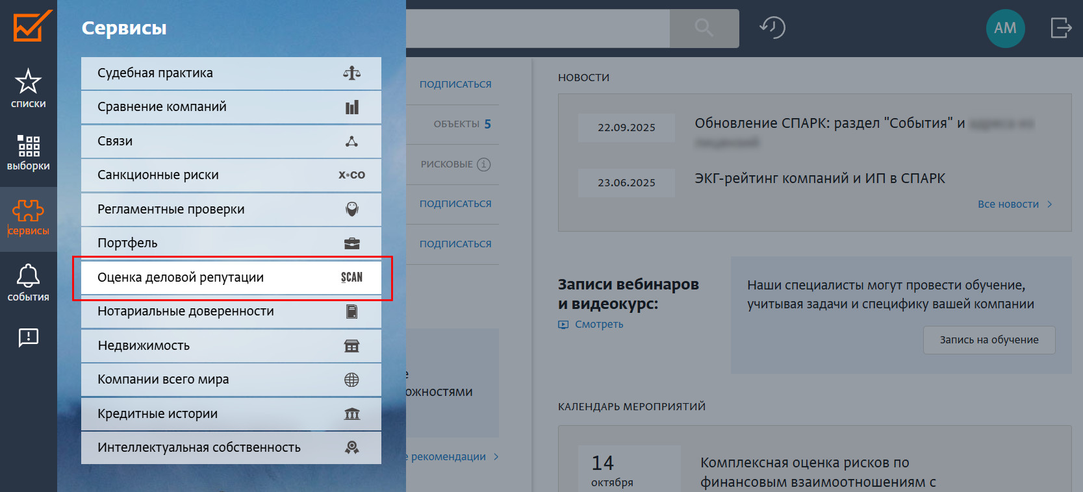Open the history clock icon

click(772, 28)
